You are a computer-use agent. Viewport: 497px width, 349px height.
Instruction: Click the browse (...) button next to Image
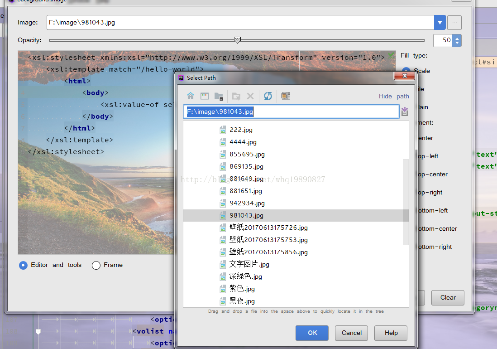[454, 23]
